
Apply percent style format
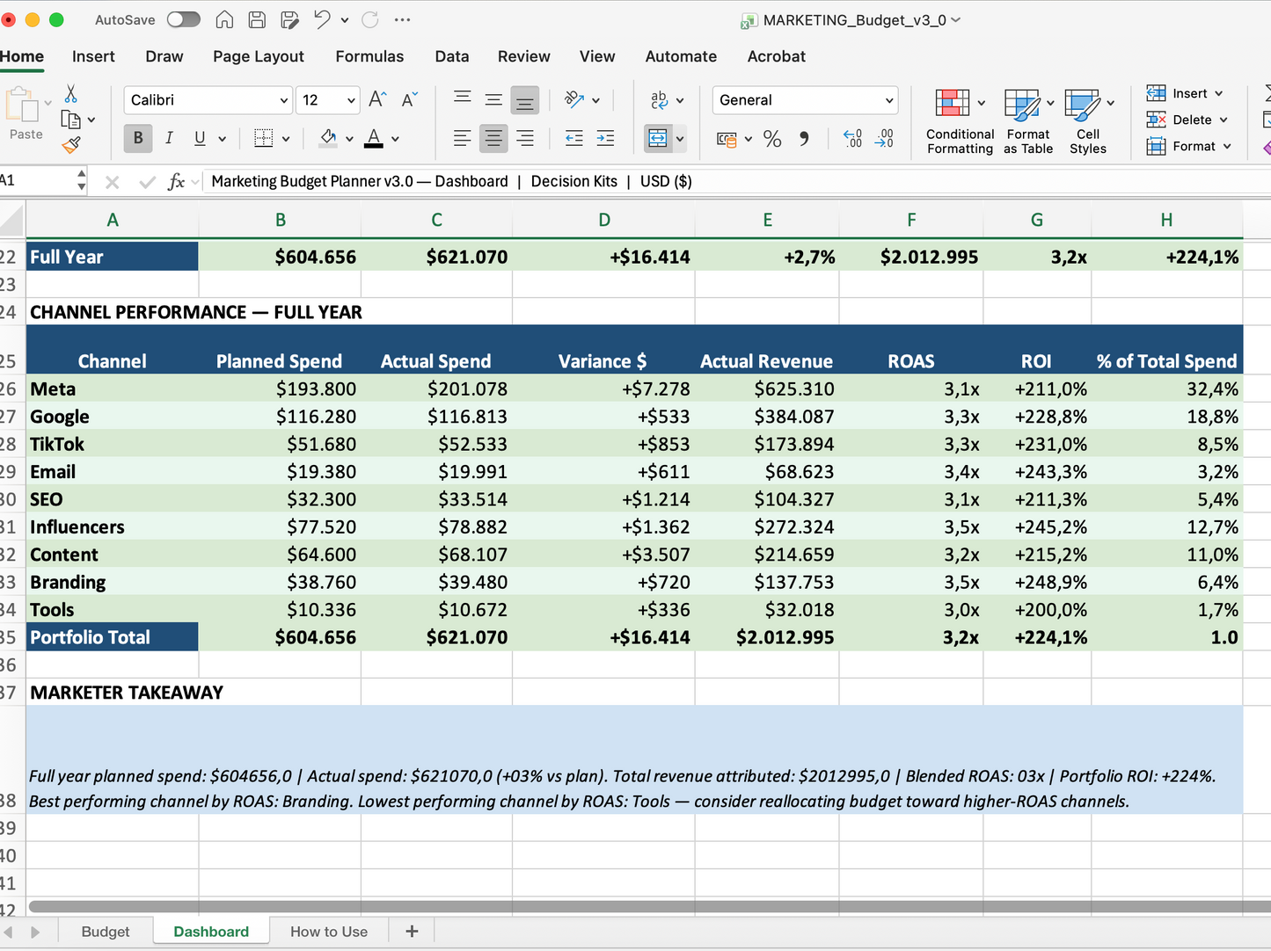click(772, 139)
